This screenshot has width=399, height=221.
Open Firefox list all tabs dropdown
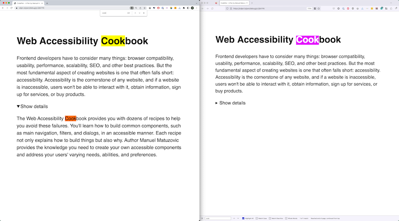[391, 3]
